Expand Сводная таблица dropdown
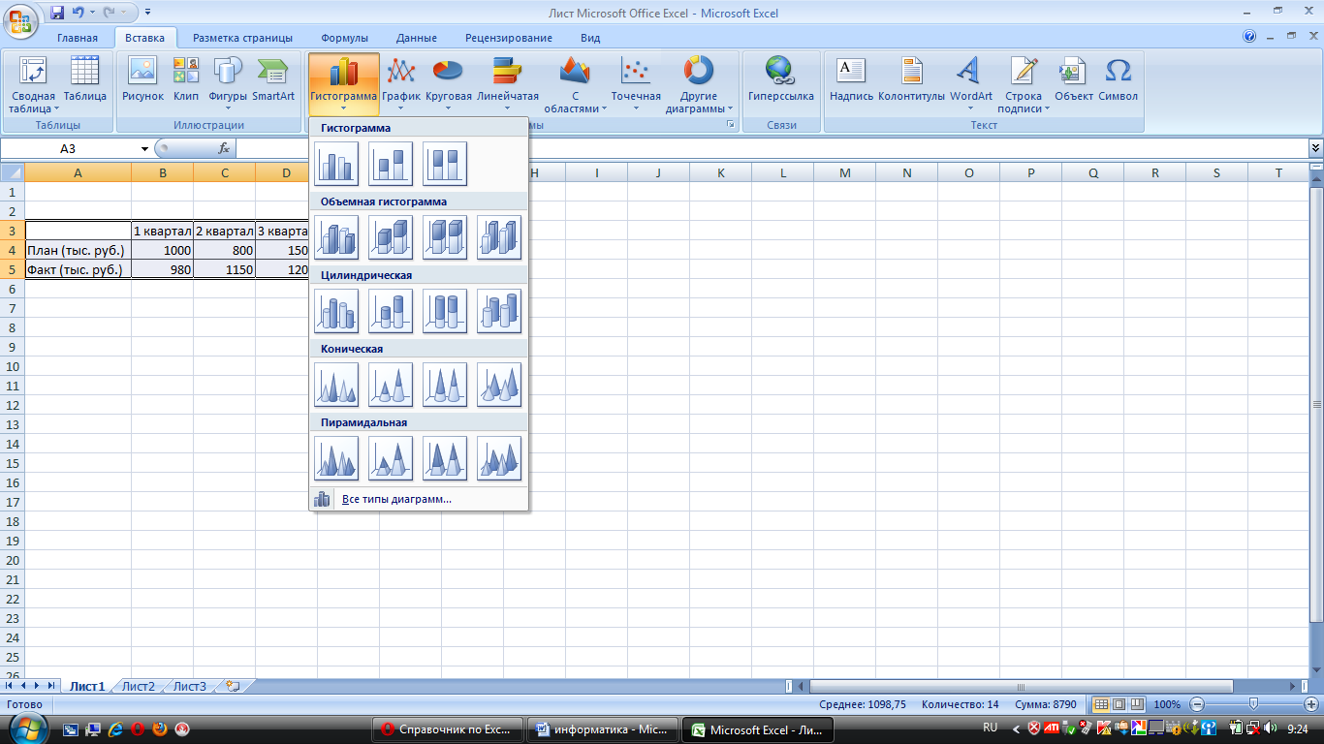The height and width of the screenshot is (744, 1324). [x=33, y=85]
